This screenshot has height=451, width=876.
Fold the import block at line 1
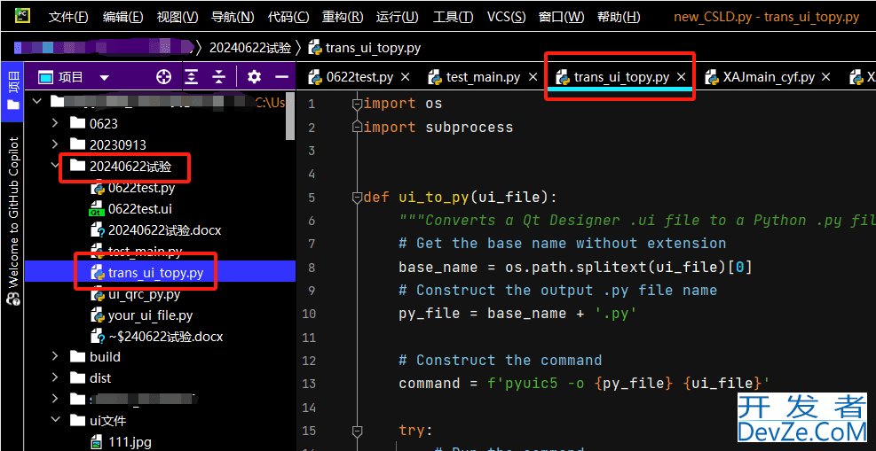[x=357, y=105]
